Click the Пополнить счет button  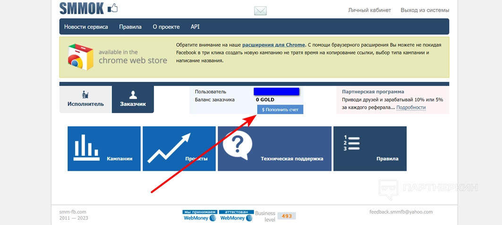(x=280, y=109)
